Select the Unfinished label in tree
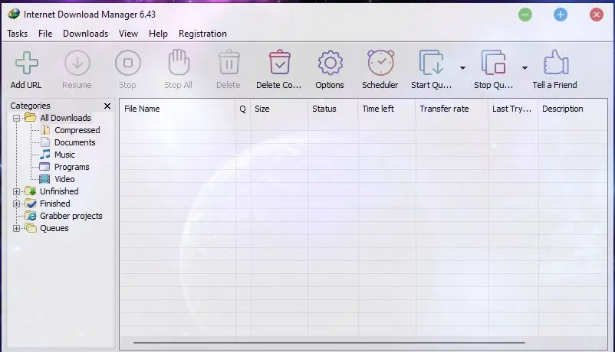The image size is (615, 352). tap(59, 191)
